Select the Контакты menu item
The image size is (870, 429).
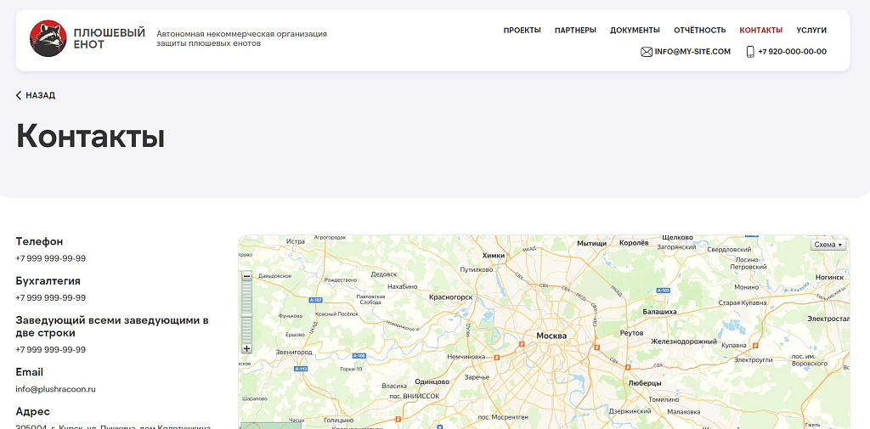pyautogui.click(x=760, y=31)
